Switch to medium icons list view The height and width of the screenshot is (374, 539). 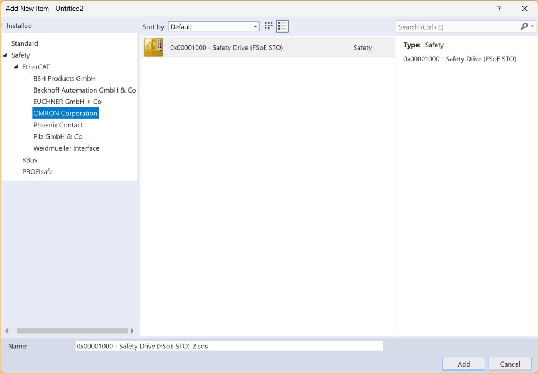[282, 26]
